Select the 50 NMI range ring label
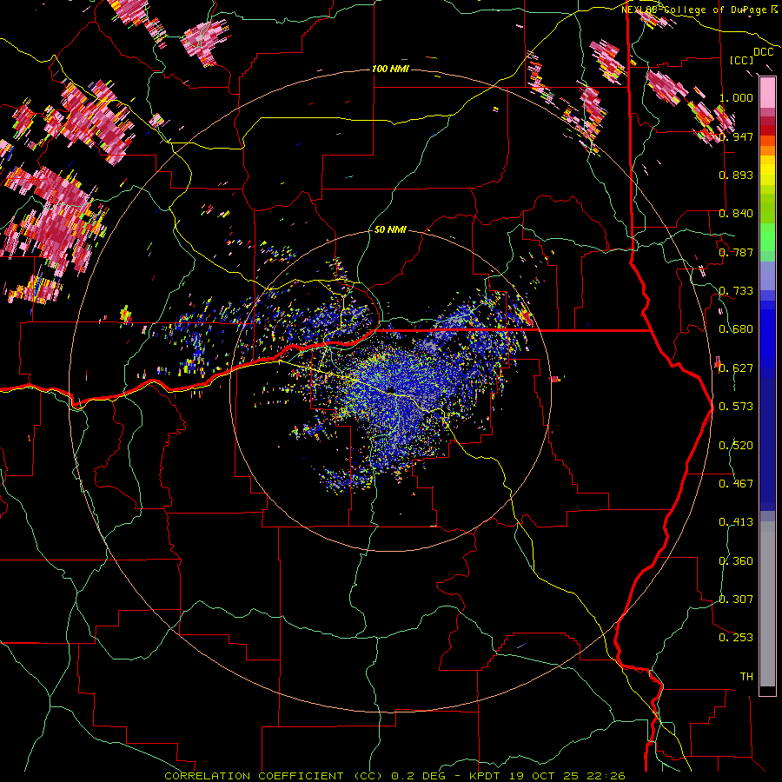This screenshot has width=782, height=782. tap(390, 230)
